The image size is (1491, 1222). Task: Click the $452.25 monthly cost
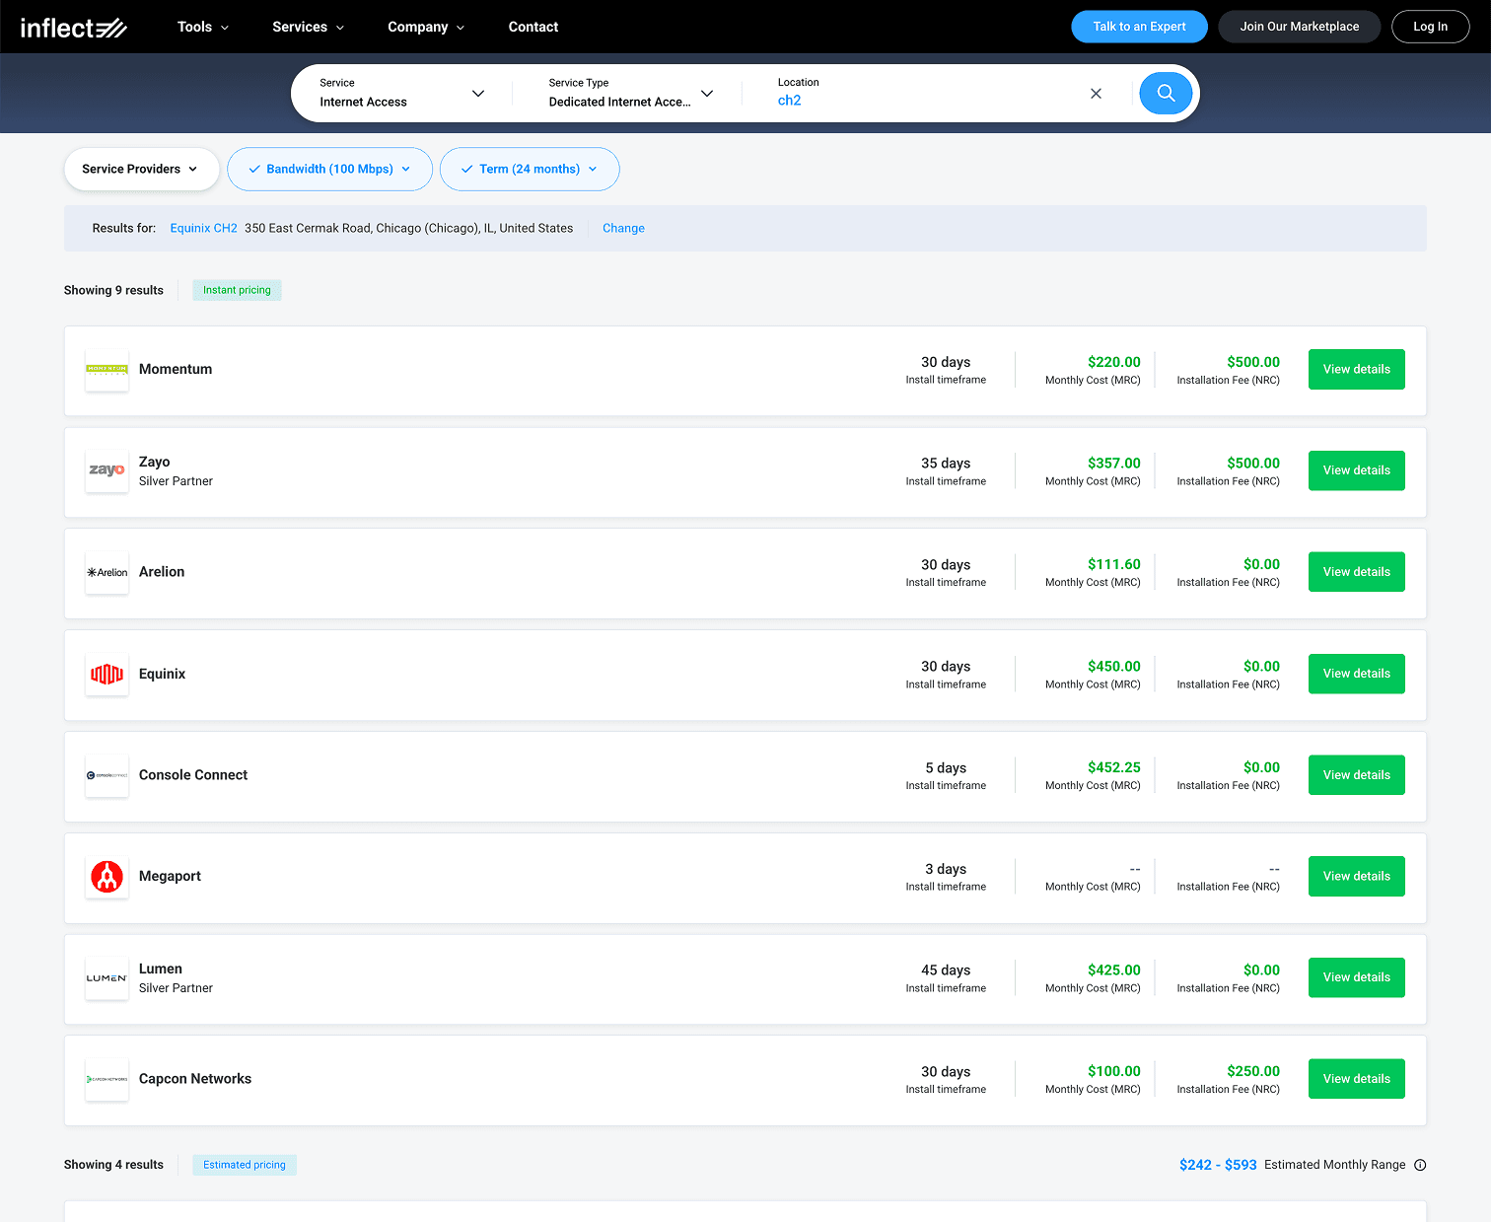pos(1113,767)
